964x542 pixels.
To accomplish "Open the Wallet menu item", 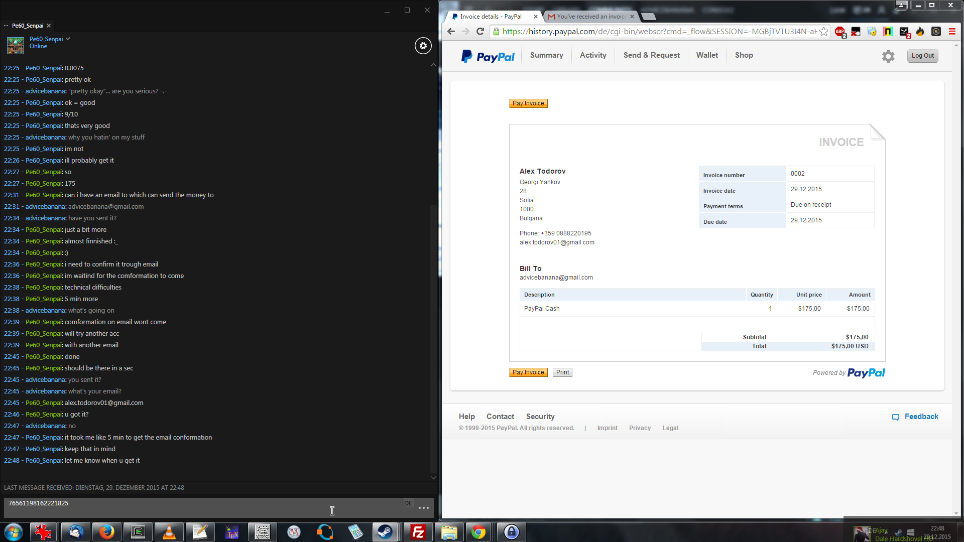I will click(x=706, y=55).
